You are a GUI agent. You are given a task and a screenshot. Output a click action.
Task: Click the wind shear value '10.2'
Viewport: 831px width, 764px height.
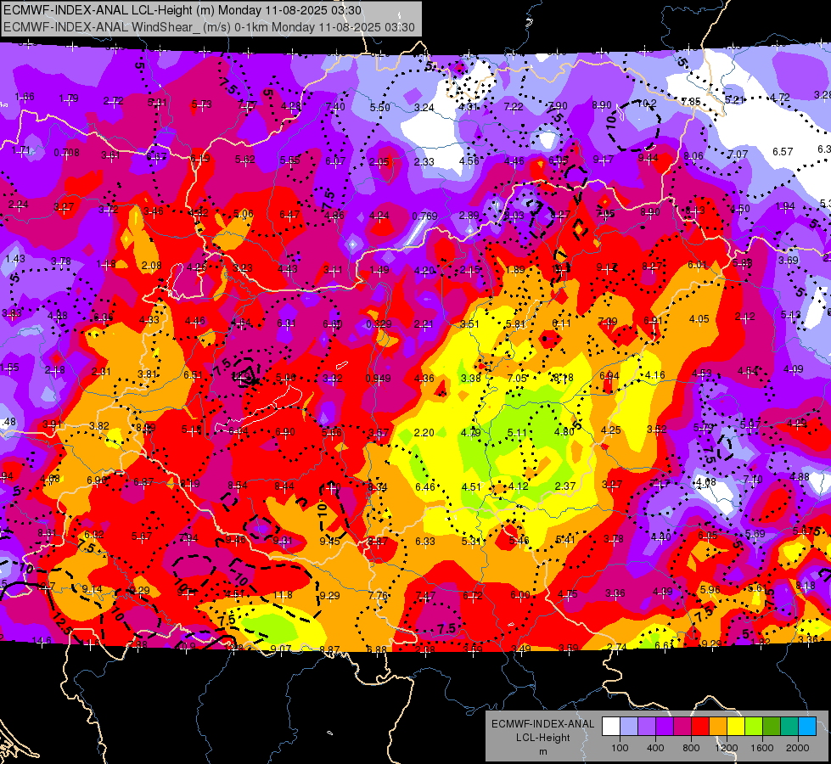click(647, 104)
